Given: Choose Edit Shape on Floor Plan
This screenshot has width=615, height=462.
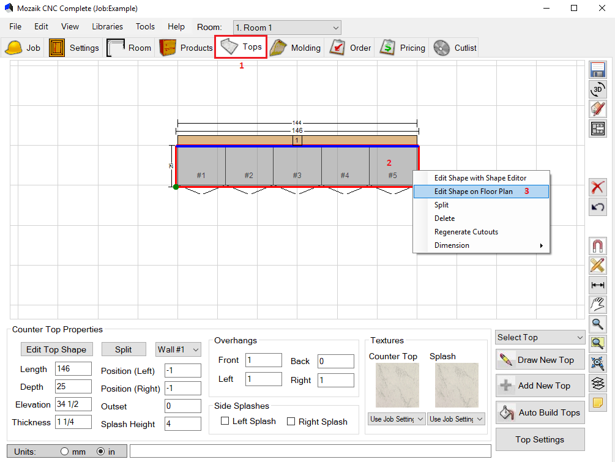Looking at the screenshot, I should click(x=473, y=192).
